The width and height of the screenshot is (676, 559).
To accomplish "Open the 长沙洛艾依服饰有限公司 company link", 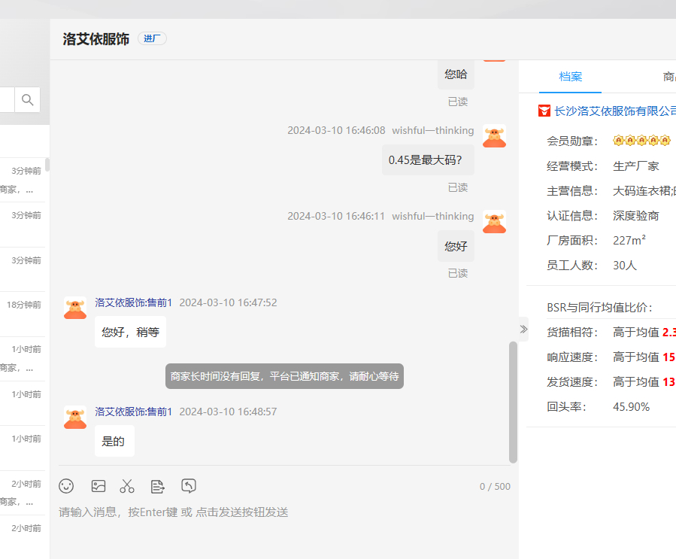I will pos(614,111).
